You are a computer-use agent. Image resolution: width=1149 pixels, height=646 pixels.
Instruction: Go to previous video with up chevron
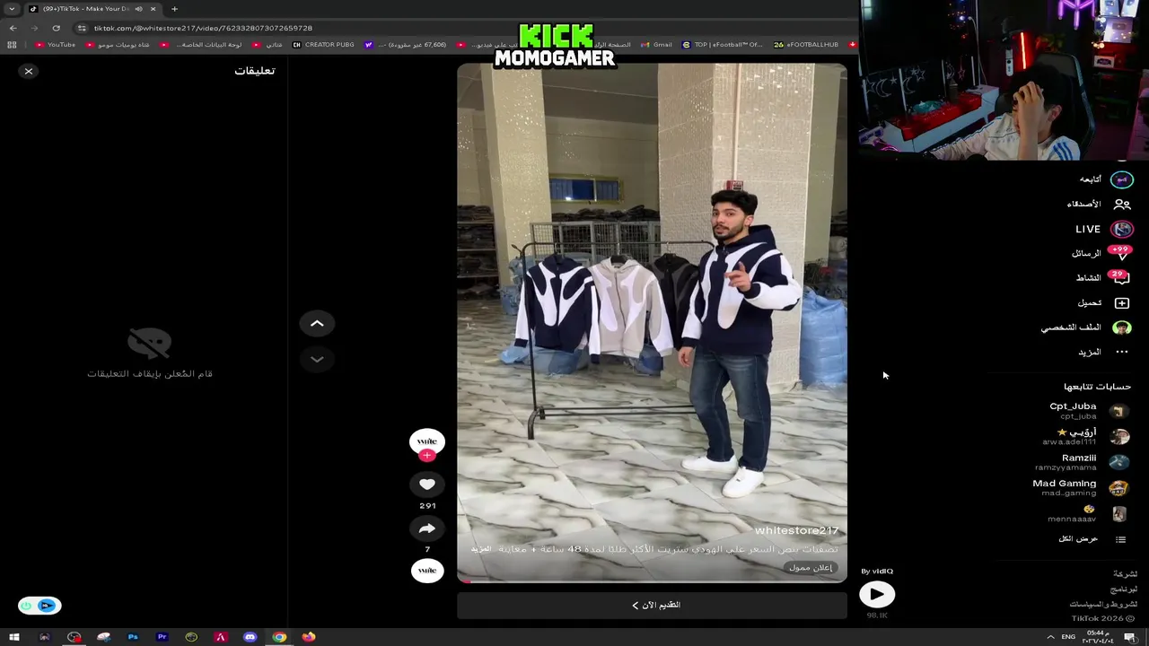pos(317,323)
